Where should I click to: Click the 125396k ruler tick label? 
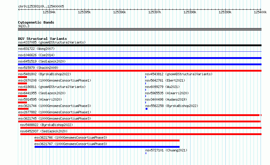coord(119,12)
